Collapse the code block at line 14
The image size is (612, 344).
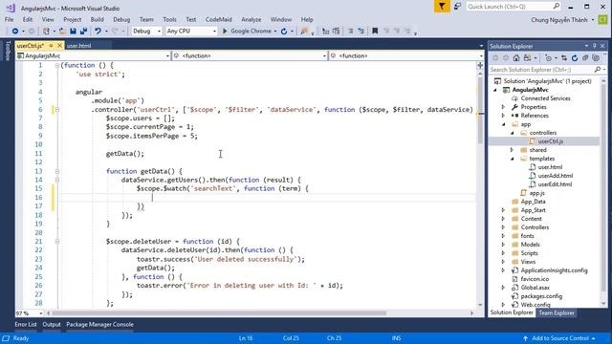pyautogui.click(x=57, y=181)
